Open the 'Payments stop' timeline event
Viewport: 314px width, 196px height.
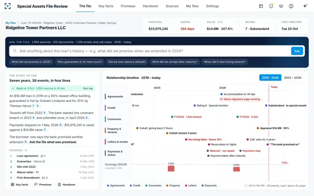(250, 151)
